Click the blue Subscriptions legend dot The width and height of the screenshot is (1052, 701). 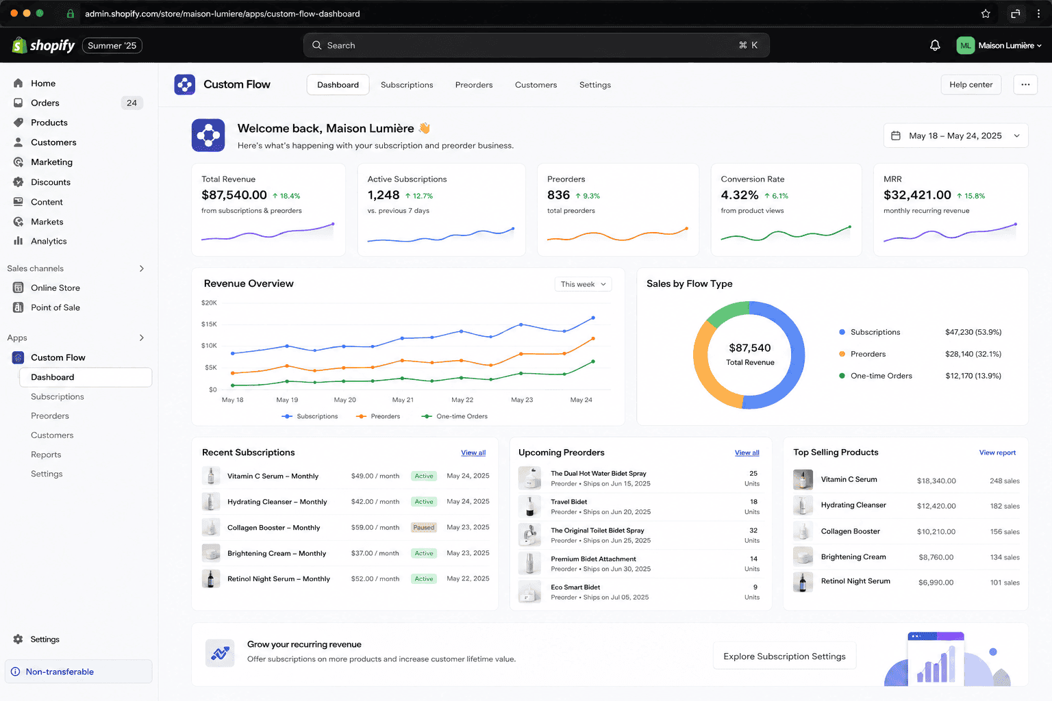[842, 332]
